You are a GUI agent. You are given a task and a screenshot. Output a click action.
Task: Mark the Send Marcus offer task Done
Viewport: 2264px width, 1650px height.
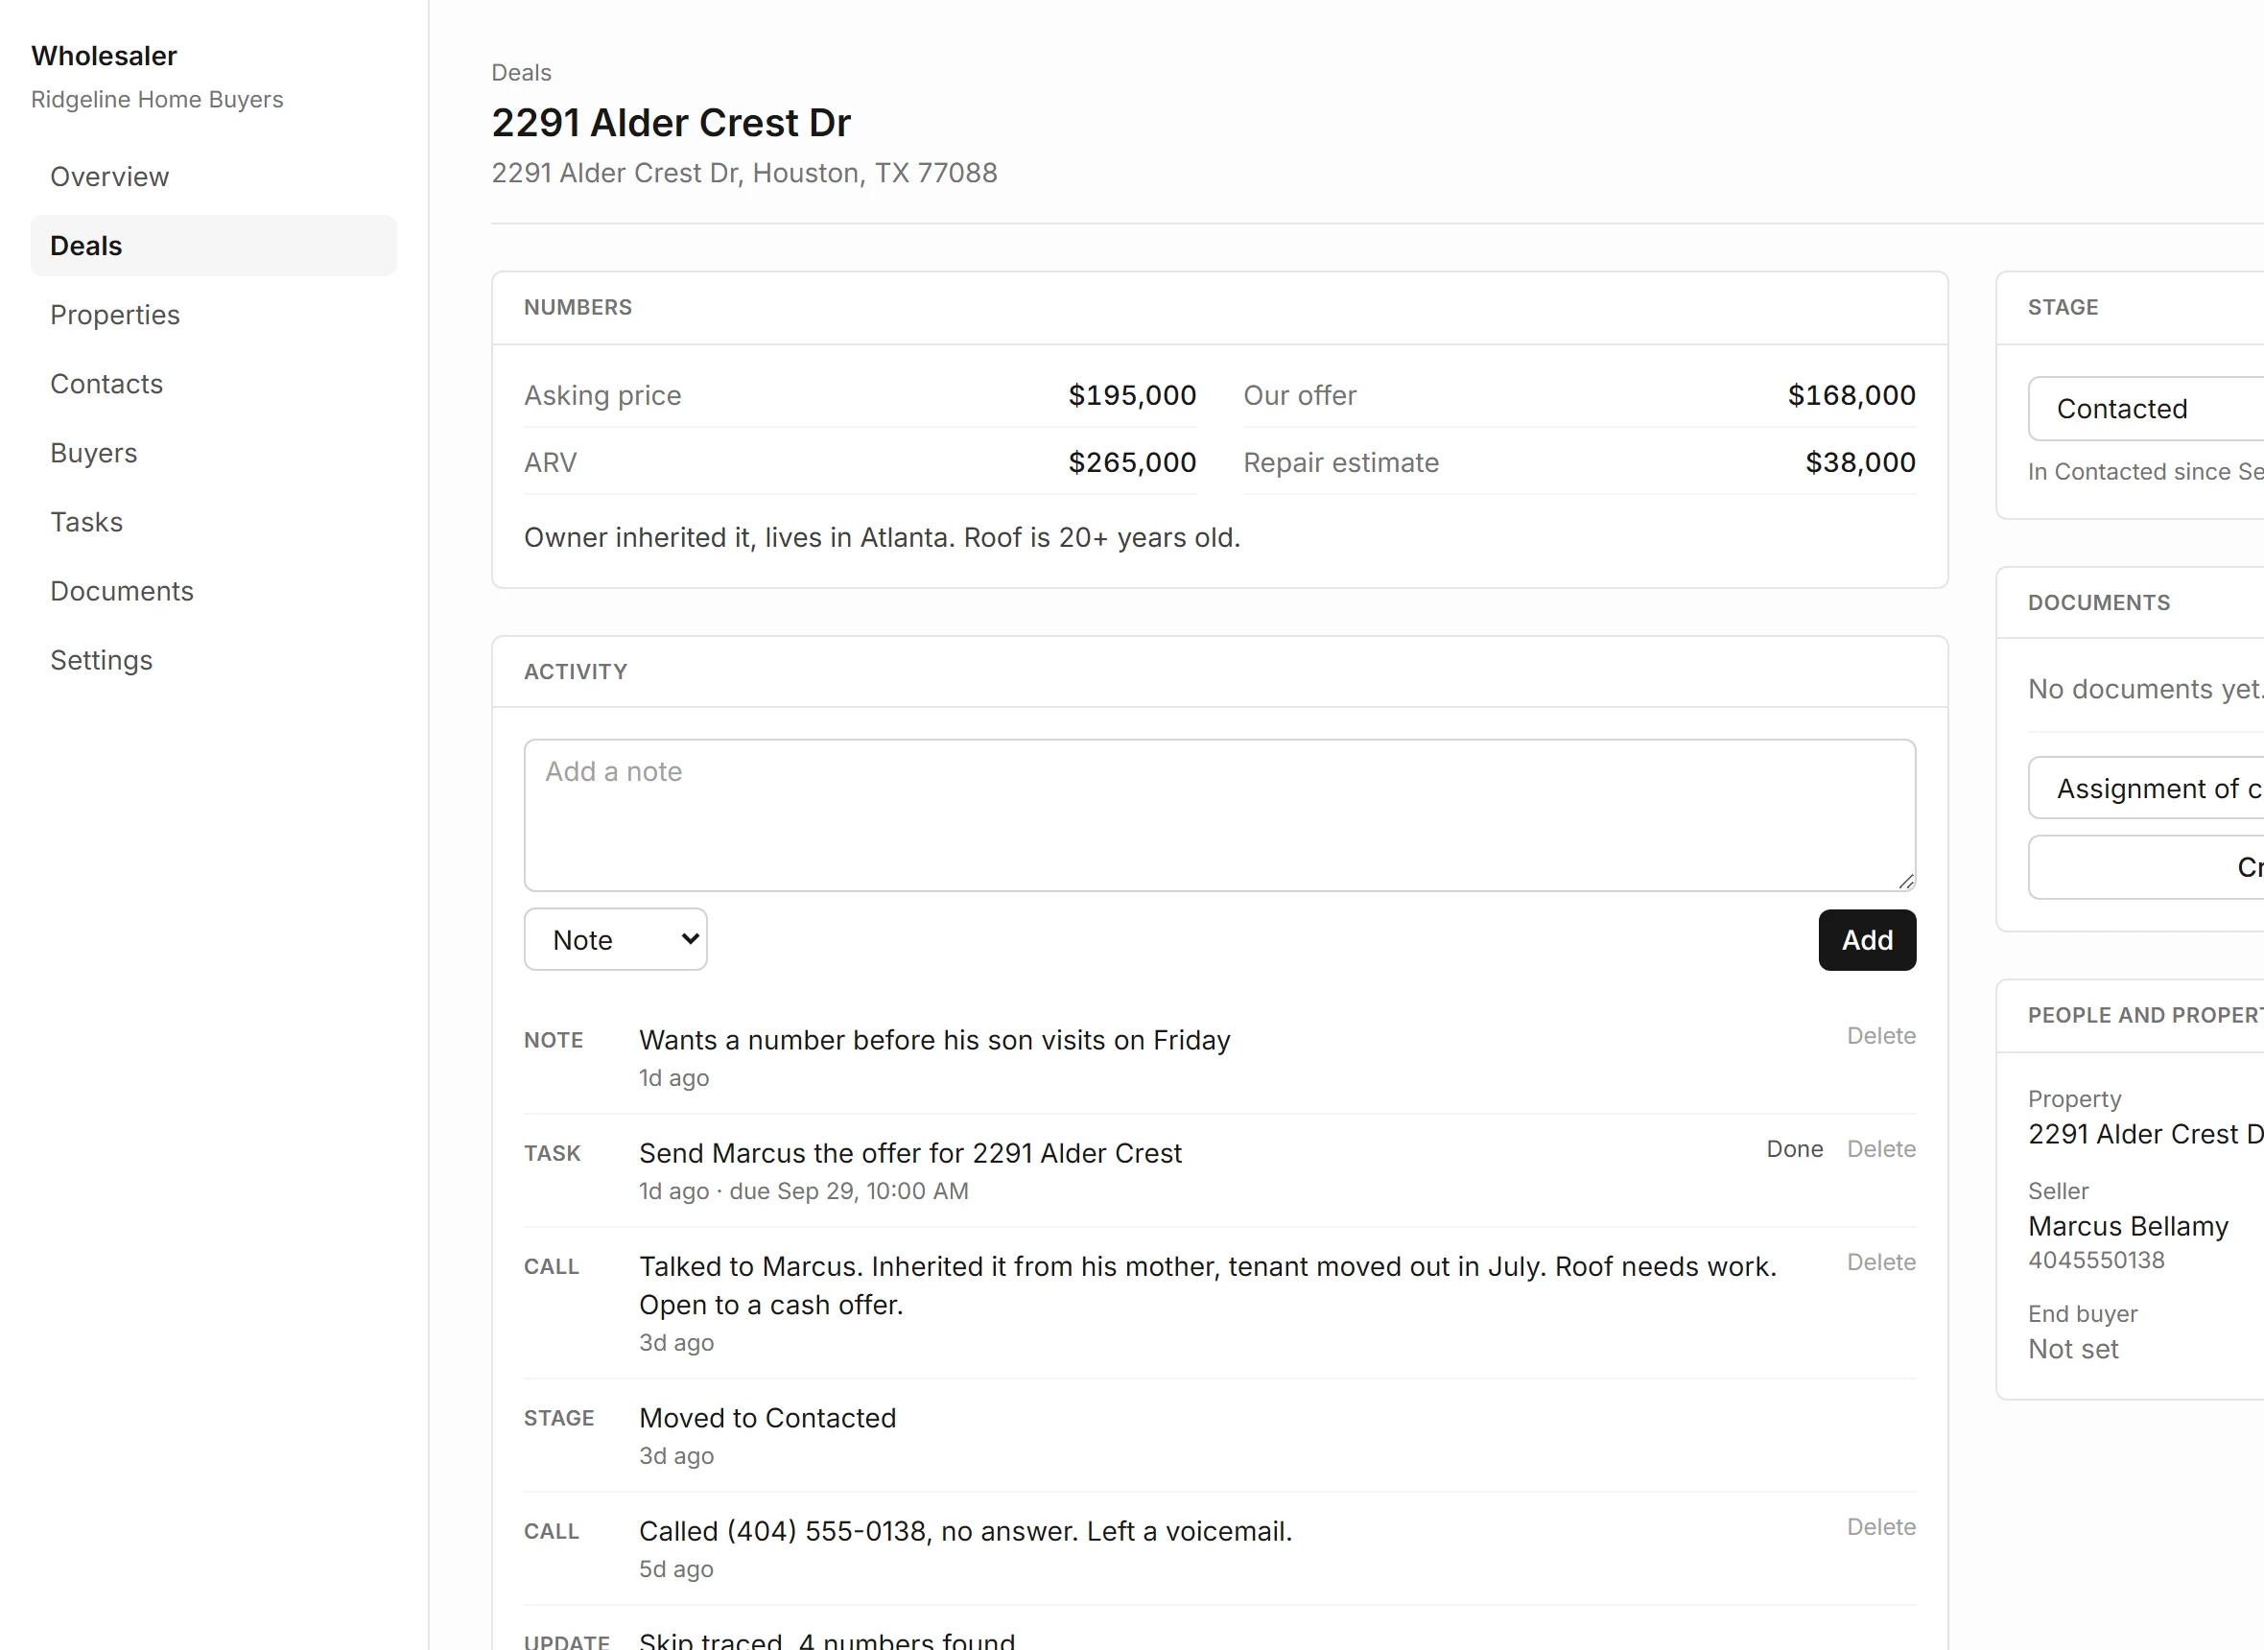tap(1794, 1148)
